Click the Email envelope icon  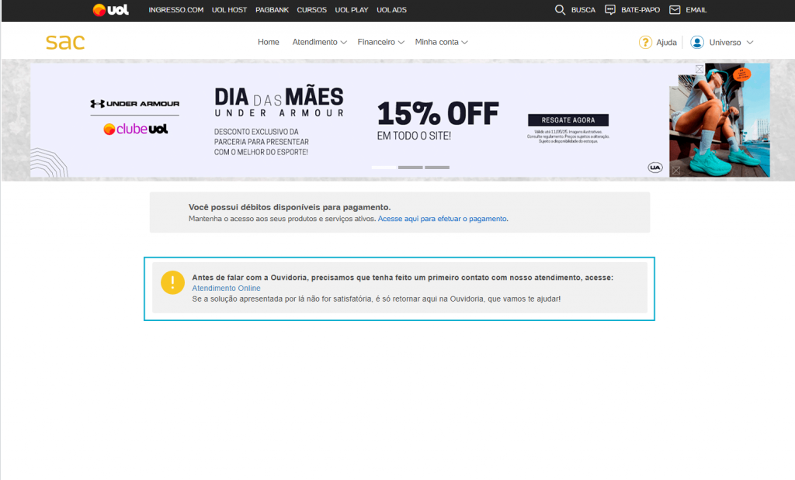tap(675, 9)
